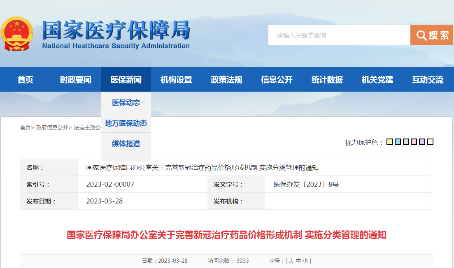This screenshot has width=454, height=268.
Task: Click the 视力保护色 label
Action: (364, 142)
